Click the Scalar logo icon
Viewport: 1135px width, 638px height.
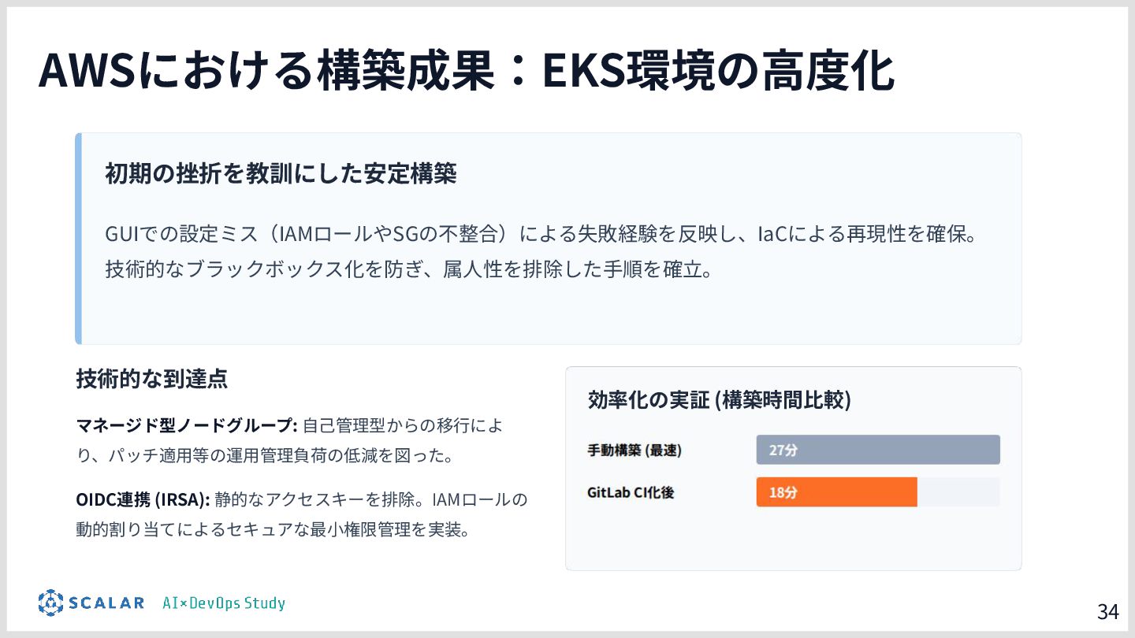pyautogui.click(x=50, y=603)
